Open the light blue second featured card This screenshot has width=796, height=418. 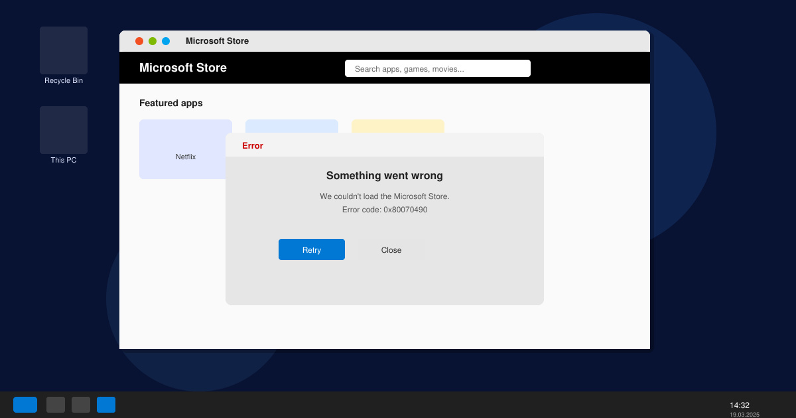(x=292, y=126)
